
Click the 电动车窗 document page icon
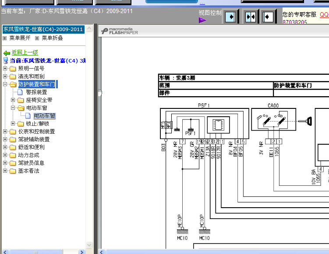click(28, 116)
